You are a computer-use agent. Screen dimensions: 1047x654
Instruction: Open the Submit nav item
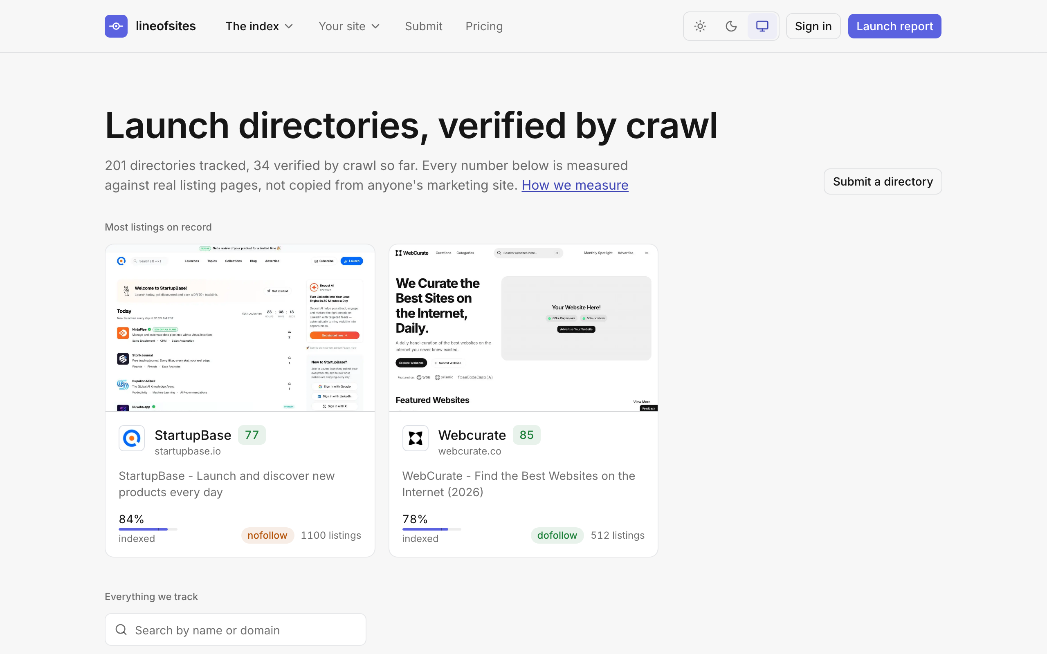pyautogui.click(x=424, y=26)
